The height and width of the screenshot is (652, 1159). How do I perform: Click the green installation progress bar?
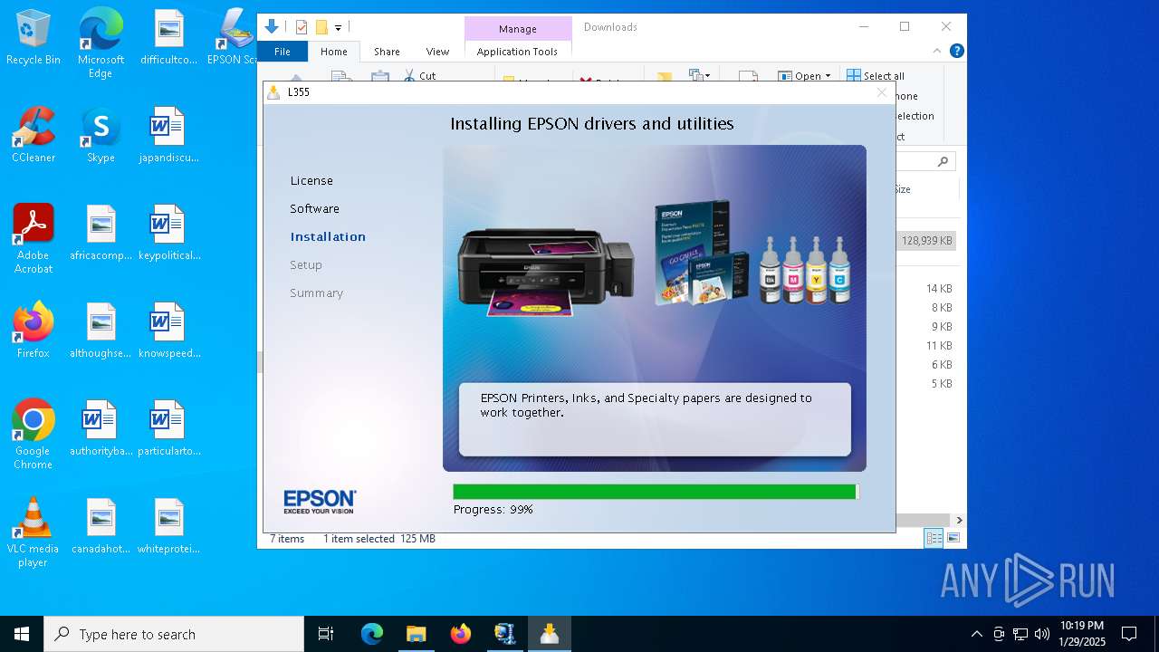(656, 492)
